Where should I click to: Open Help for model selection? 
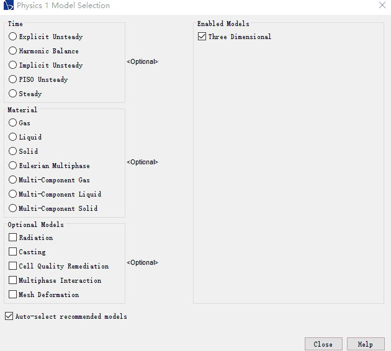tap(366, 344)
